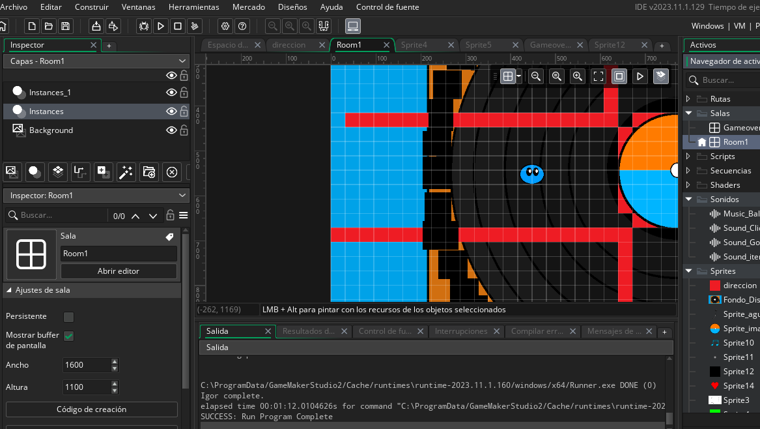Click the delete layer X icon

click(171, 172)
